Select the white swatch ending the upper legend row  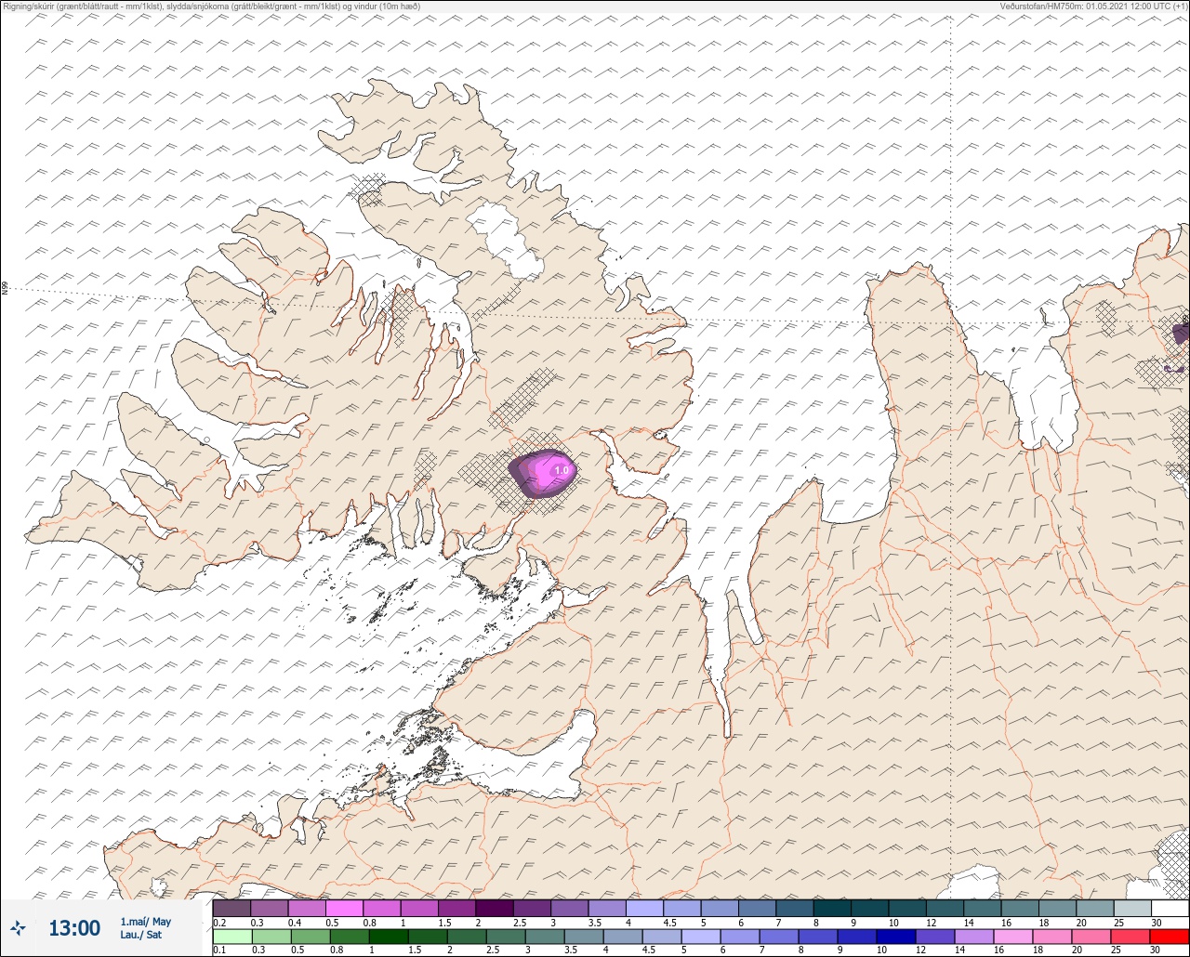coord(1170,908)
